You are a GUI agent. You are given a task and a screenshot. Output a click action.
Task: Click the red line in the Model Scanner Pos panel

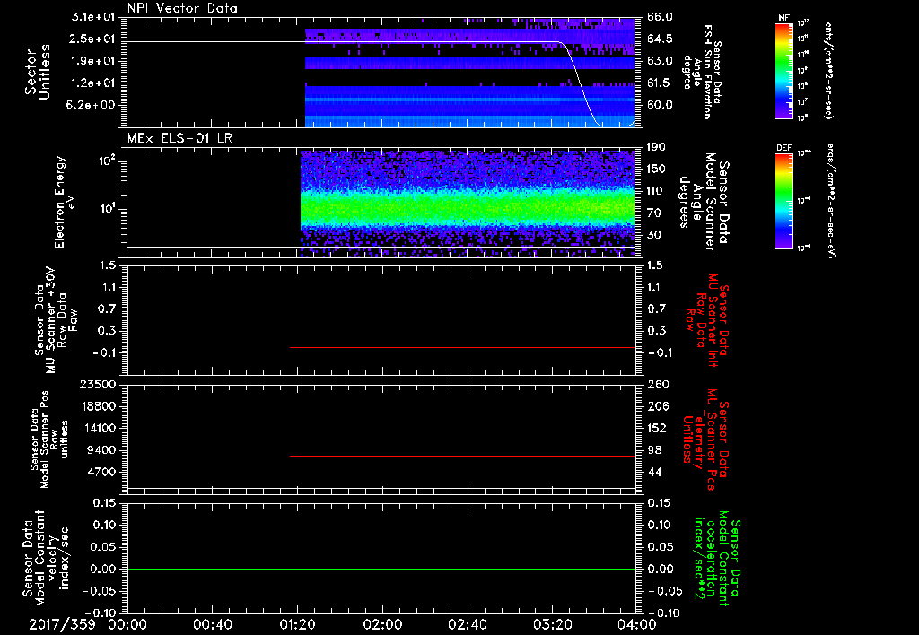pyautogui.click(x=462, y=456)
